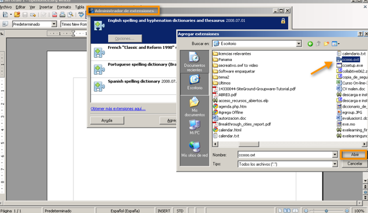This screenshot has width=368, height=213.
Task: Click the zoom out minus icon in status bar
Action: [x=306, y=211]
